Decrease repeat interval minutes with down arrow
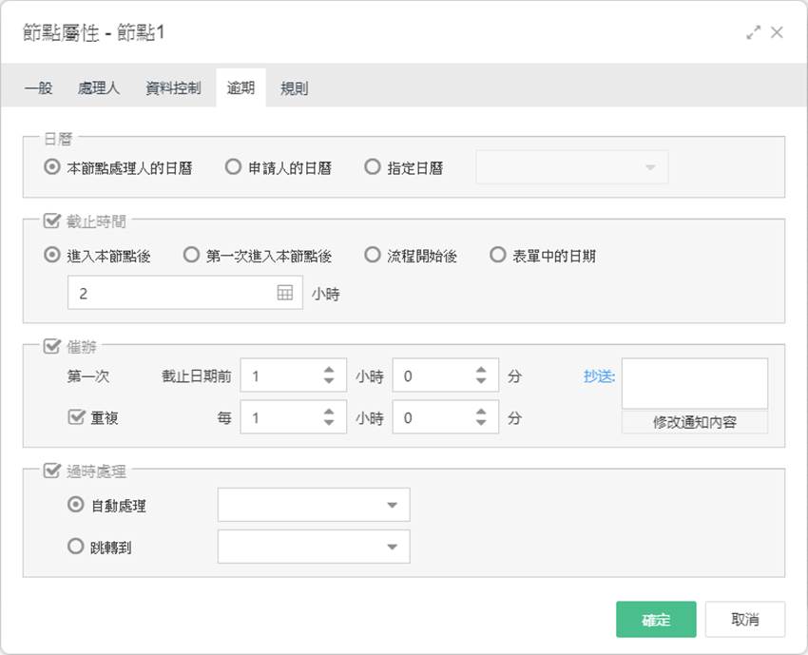 coord(481,423)
